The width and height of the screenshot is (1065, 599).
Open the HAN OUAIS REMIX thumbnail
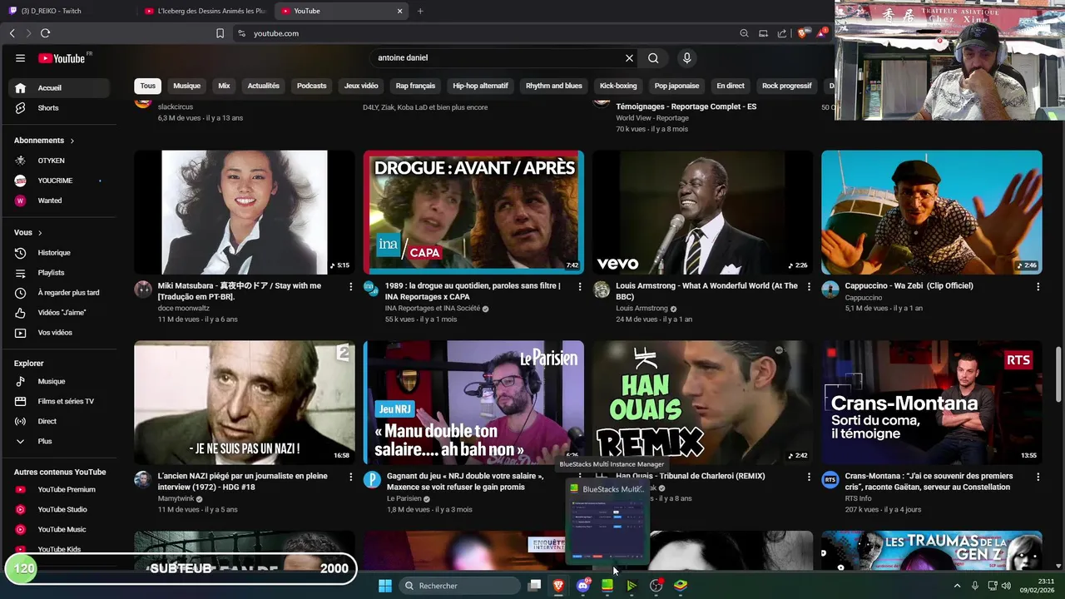[x=702, y=403]
